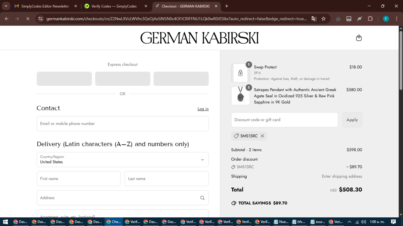
Task: Open the Nue... Notepad taskbar item
Action: pyautogui.click(x=281, y=222)
